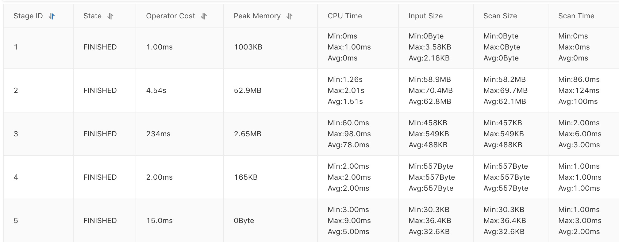Click Stage ID 3 cell
This screenshot has width=619, height=242.
pos(38,134)
